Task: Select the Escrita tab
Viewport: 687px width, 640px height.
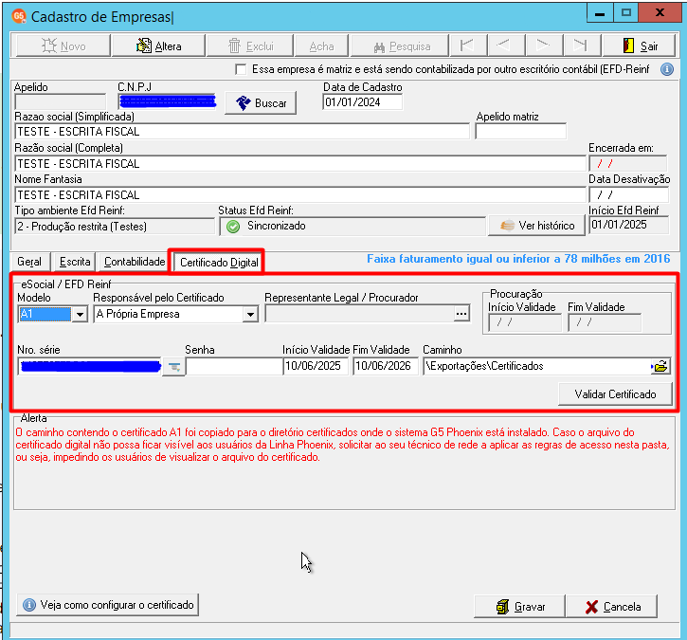Action: coord(75,262)
